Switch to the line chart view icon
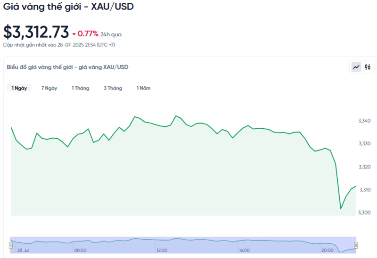This screenshot has width=377, height=258. (356, 67)
